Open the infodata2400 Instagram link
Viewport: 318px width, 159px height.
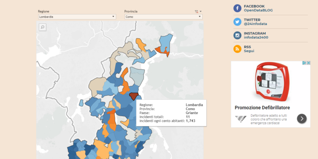(x=256, y=37)
